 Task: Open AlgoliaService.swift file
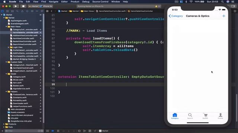coord(22,89)
